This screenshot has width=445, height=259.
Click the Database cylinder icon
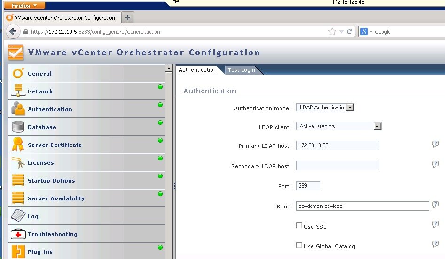(x=18, y=127)
